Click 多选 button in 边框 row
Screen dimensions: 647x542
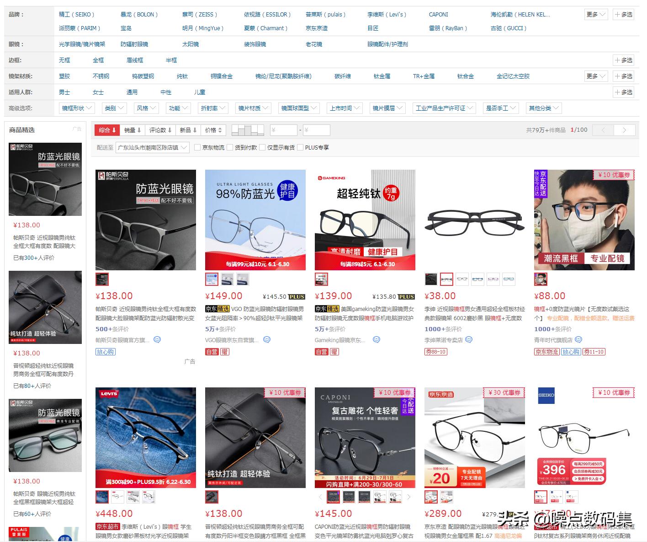[x=624, y=60]
